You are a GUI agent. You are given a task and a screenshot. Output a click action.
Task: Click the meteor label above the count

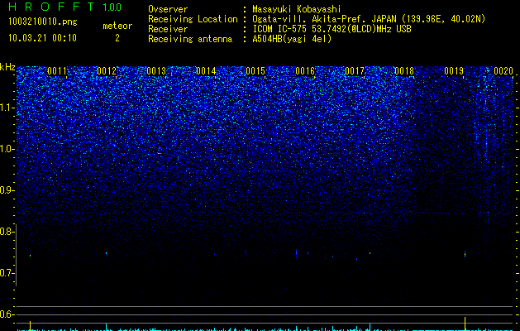point(117,26)
